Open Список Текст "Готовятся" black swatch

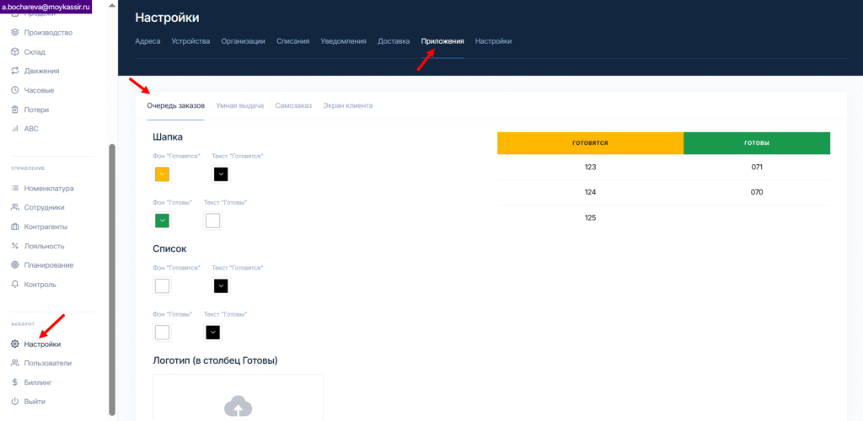(x=221, y=286)
